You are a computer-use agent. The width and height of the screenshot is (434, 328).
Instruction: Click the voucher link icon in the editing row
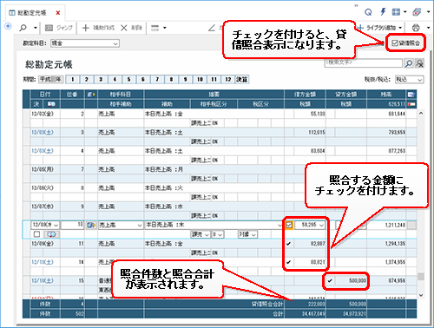(91, 225)
